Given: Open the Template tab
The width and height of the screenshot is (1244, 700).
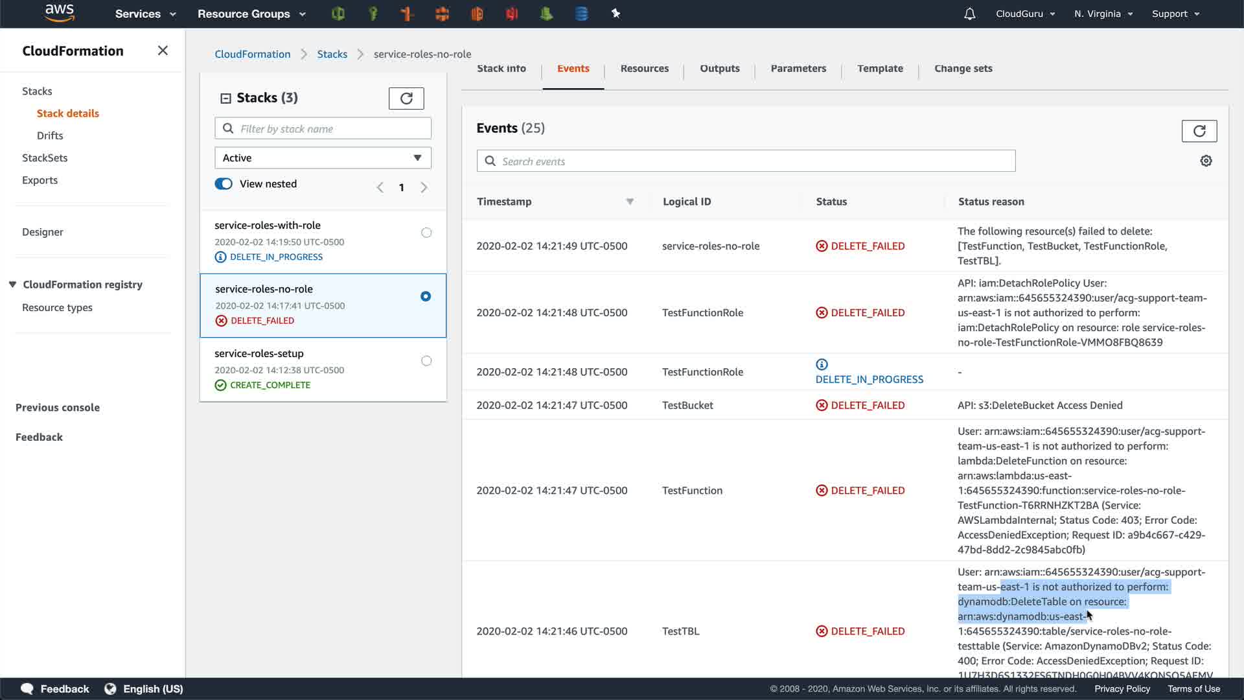Looking at the screenshot, I should (880, 69).
